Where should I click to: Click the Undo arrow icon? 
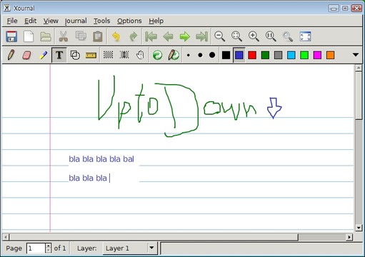coord(116,36)
